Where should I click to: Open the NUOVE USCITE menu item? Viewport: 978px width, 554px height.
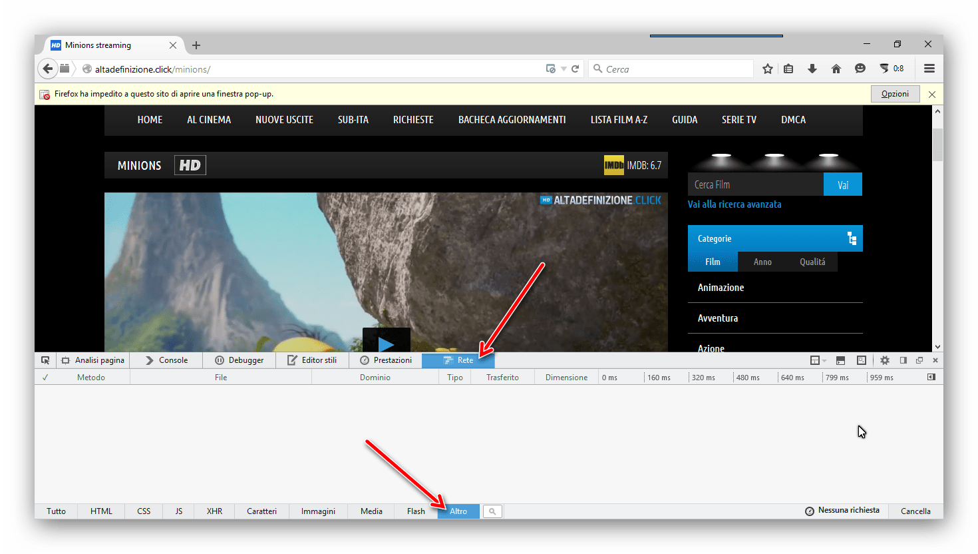coord(284,120)
